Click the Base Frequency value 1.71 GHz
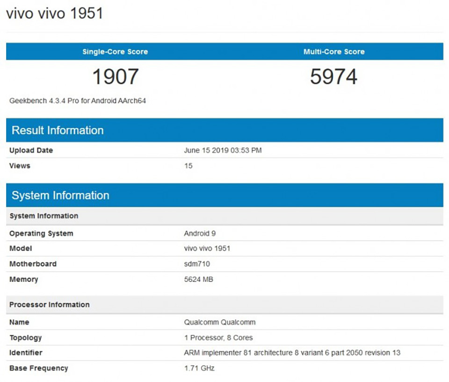 (199, 368)
